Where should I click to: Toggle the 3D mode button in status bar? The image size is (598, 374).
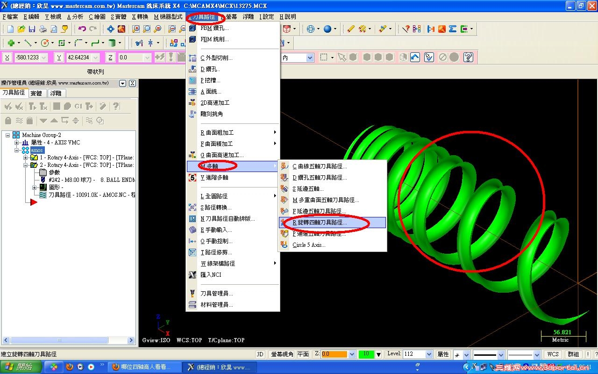(x=261, y=354)
